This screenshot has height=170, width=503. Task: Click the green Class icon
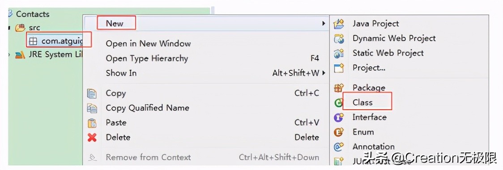[x=338, y=102]
